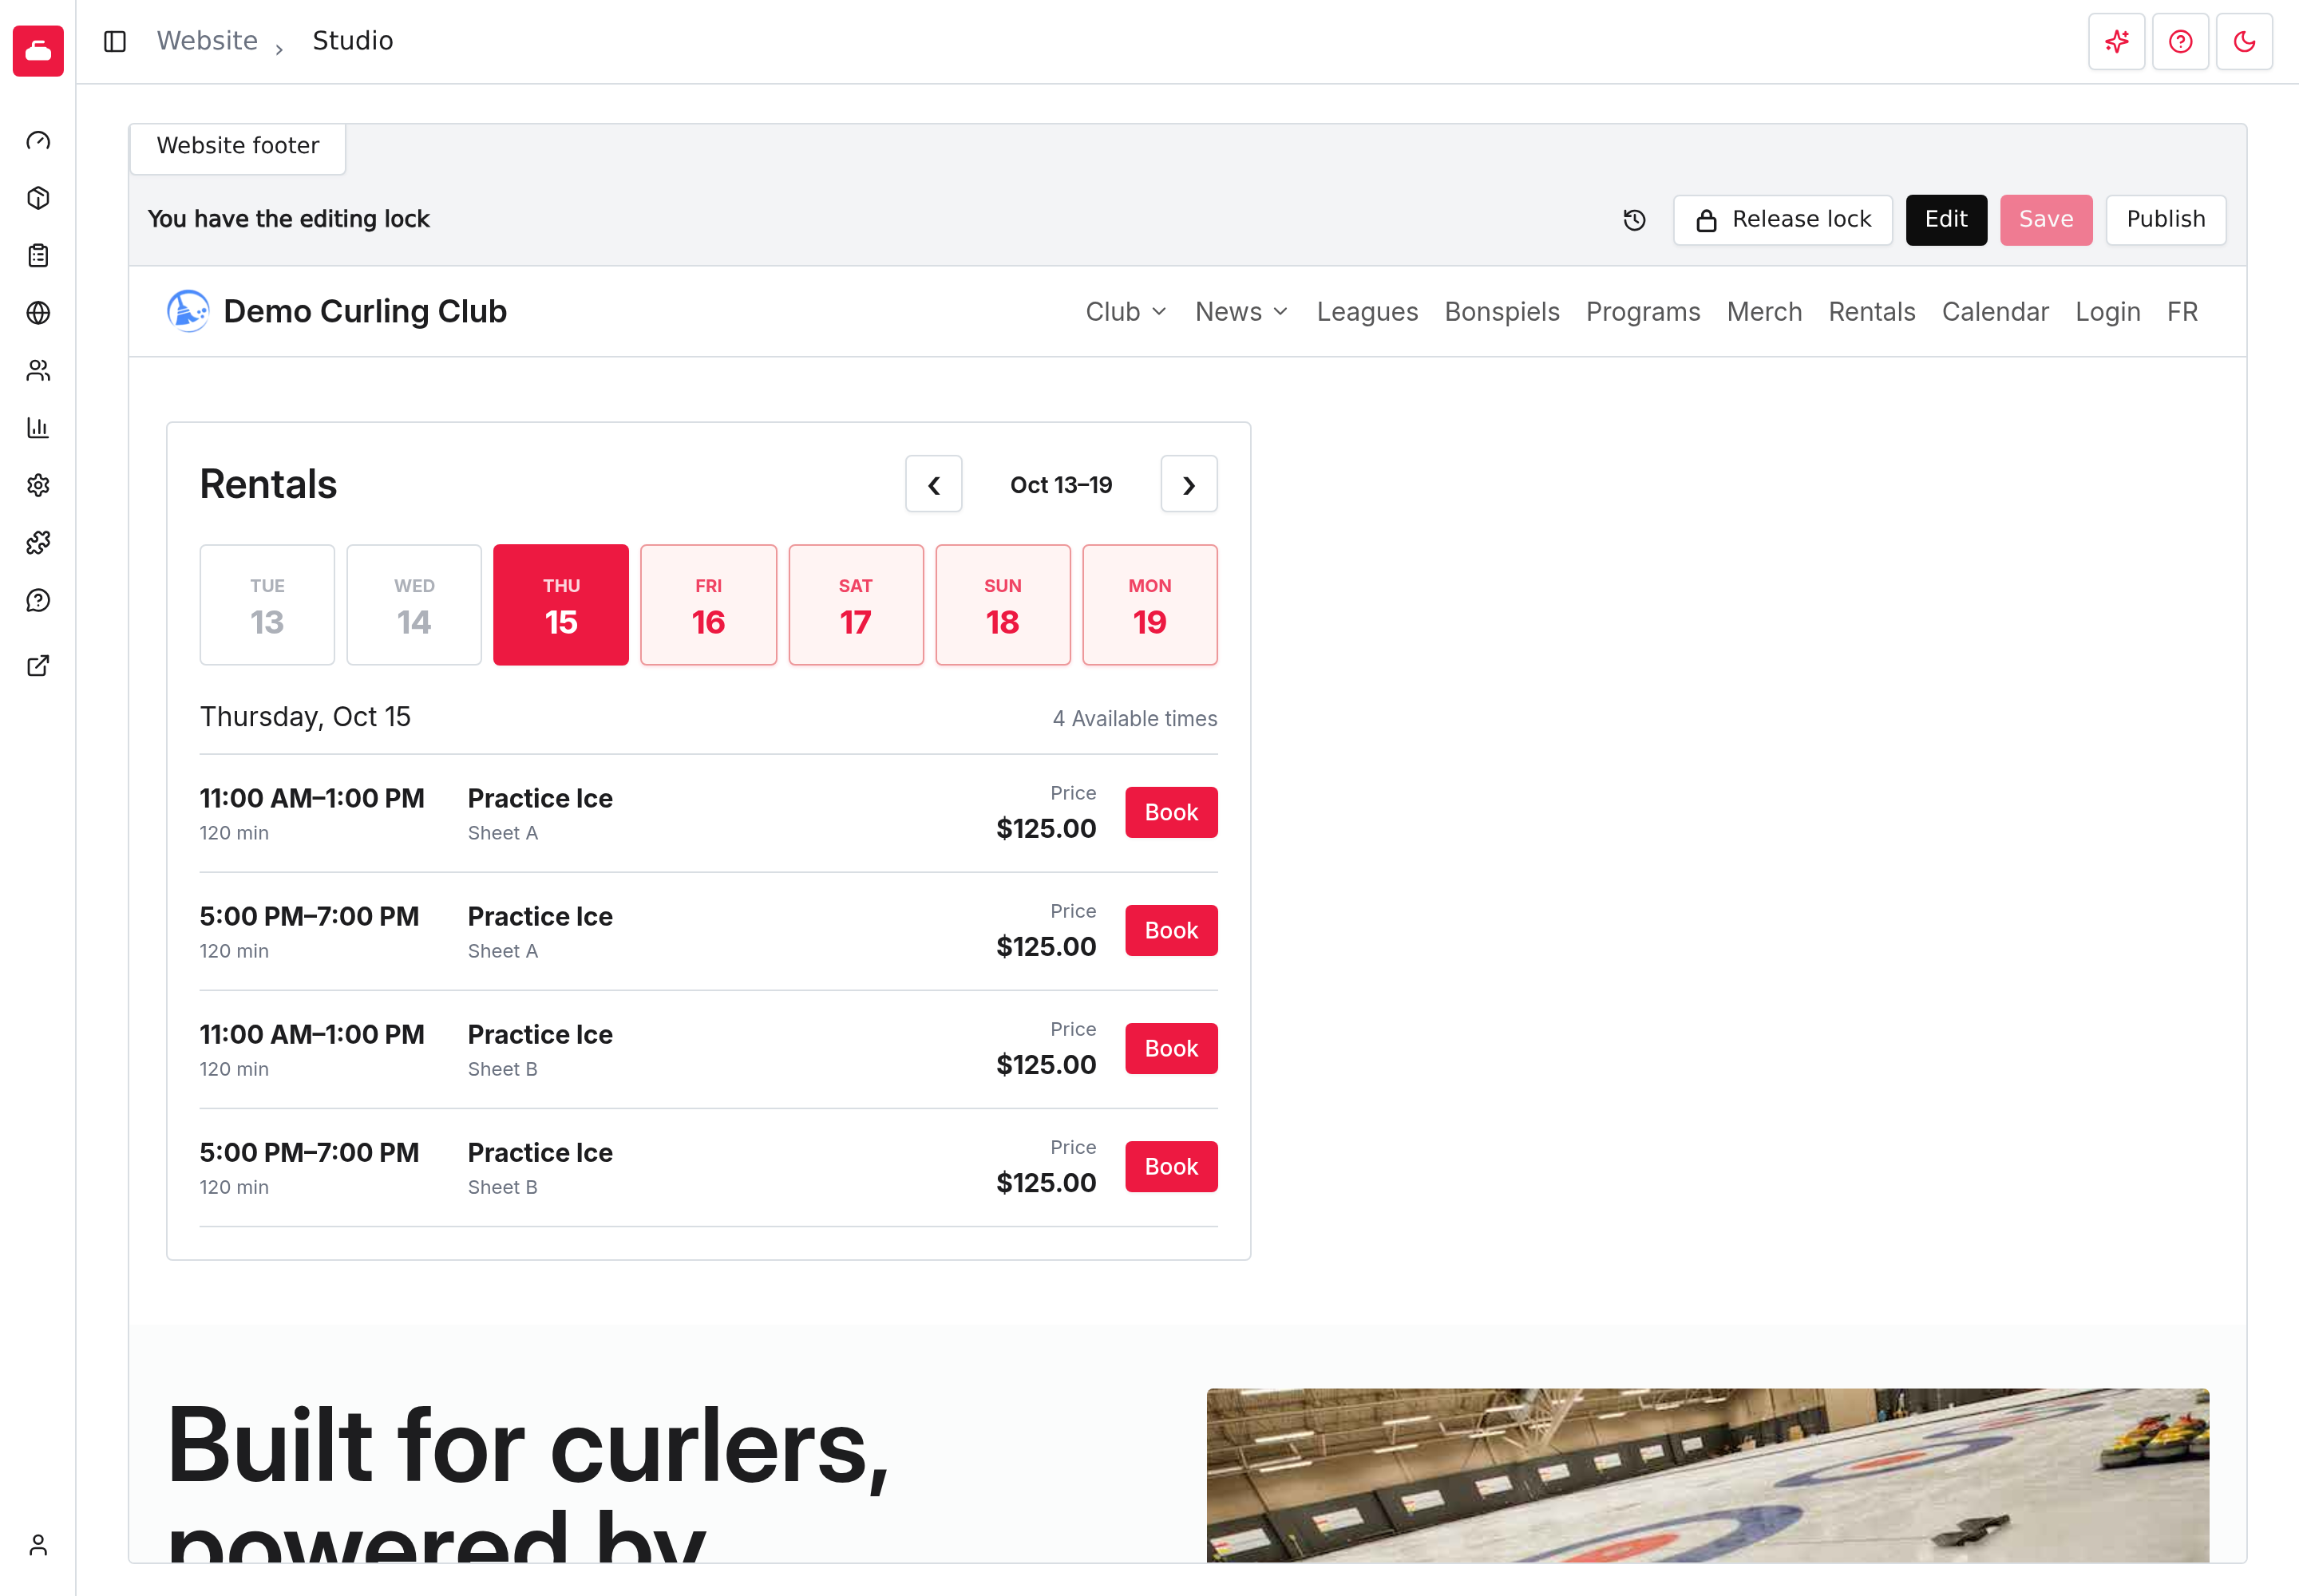Expand the News dropdown menu
The width and height of the screenshot is (2299, 1596).
click(x=1241, y=312)
